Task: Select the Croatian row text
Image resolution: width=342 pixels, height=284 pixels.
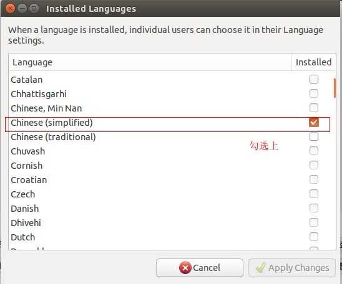Action: (29, 180)
